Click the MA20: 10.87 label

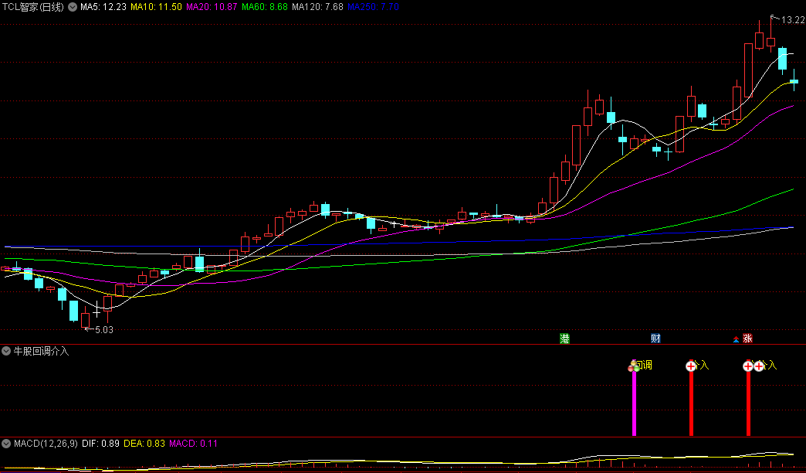click(x=212, y=7)
